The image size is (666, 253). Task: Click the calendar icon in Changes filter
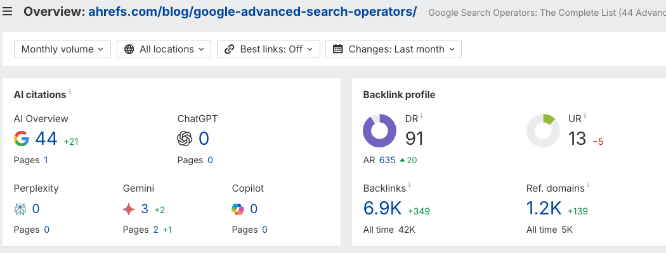click(x=338, y=49)
